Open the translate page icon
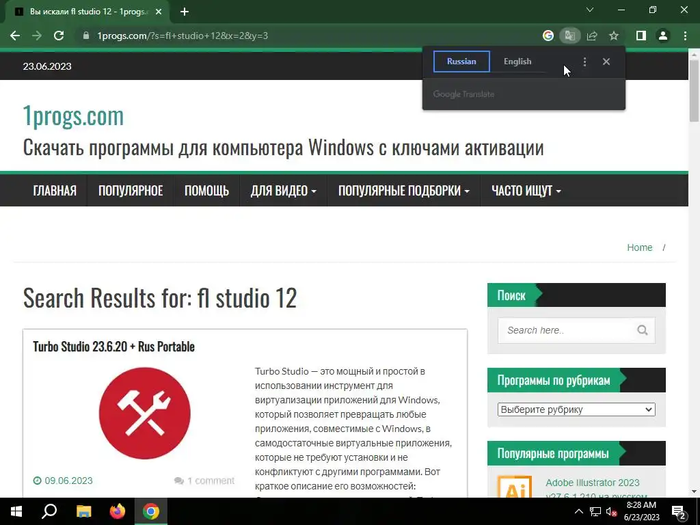The image size is (700, 525). click(570, 36)
